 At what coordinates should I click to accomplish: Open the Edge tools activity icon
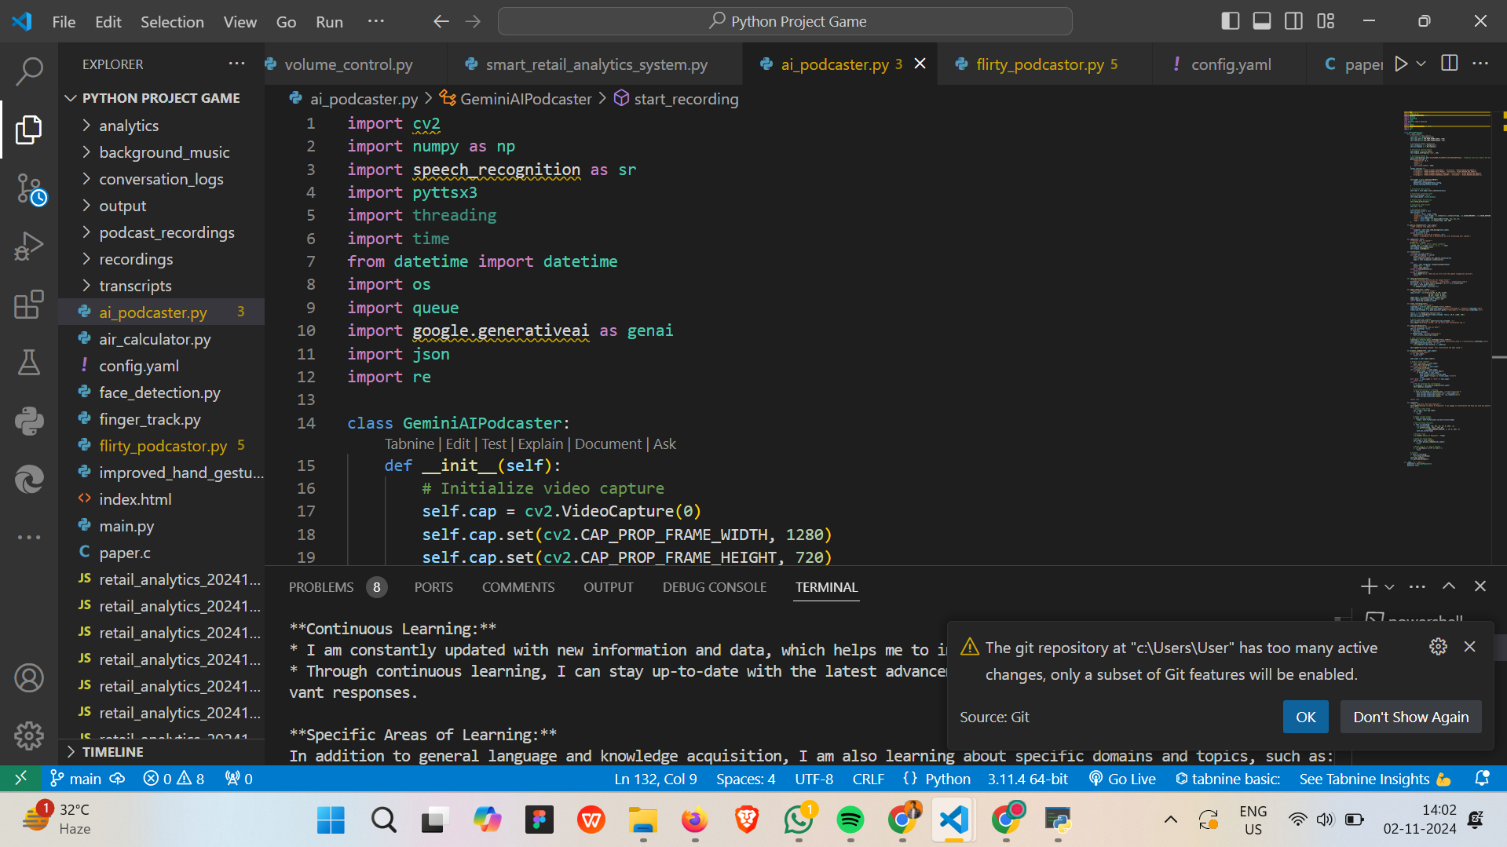(29, 479)
